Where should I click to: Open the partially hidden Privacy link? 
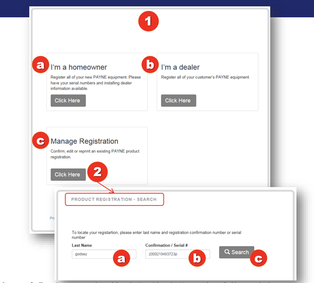[x=52, y=218]
